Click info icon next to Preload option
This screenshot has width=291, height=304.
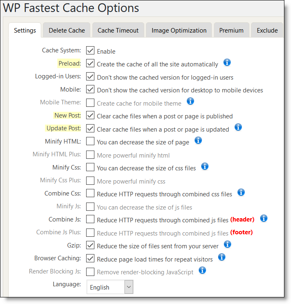[227, 63]
